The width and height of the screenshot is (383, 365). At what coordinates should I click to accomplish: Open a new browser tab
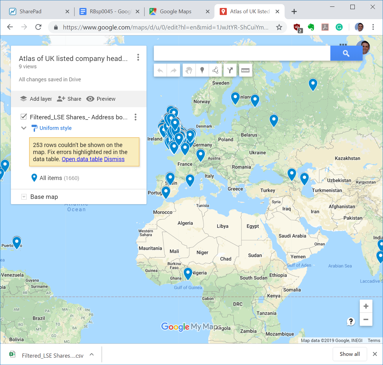[294, 11]
